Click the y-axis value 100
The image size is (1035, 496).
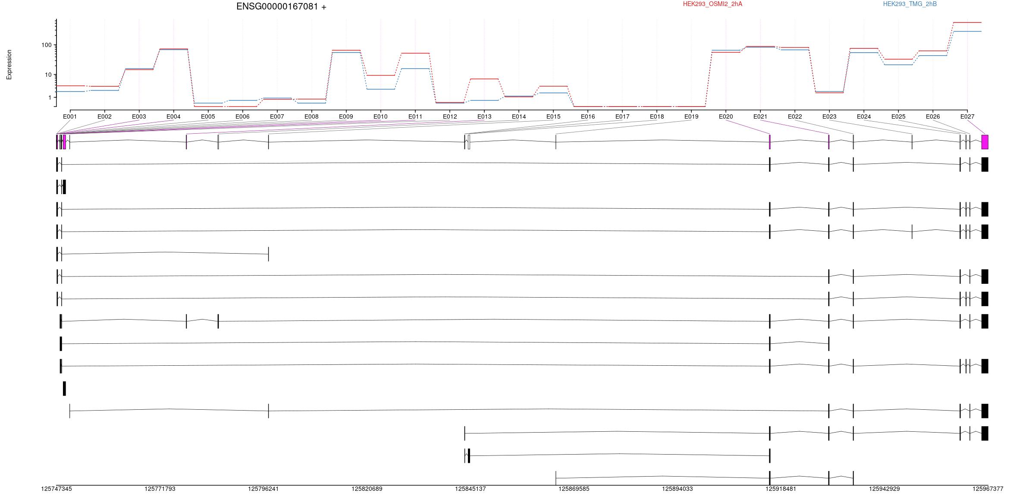(47, 45)
